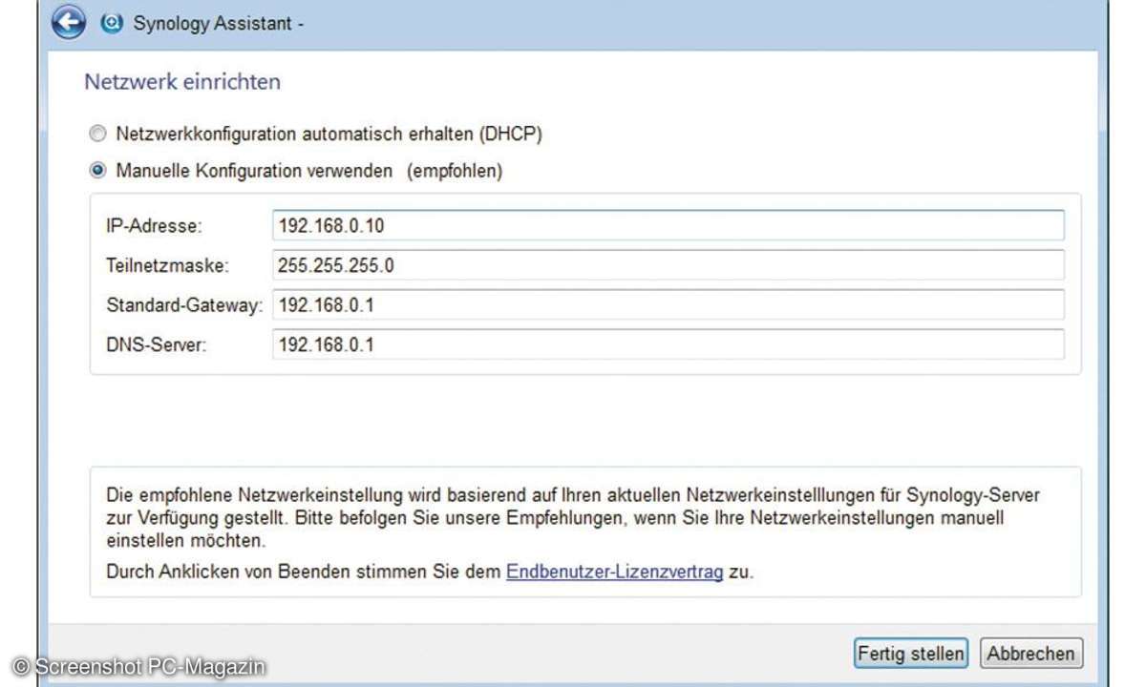Click the IP-Adresse label
The width and height of the screenshot is (1146, 687).
click(x=154, y=226)
